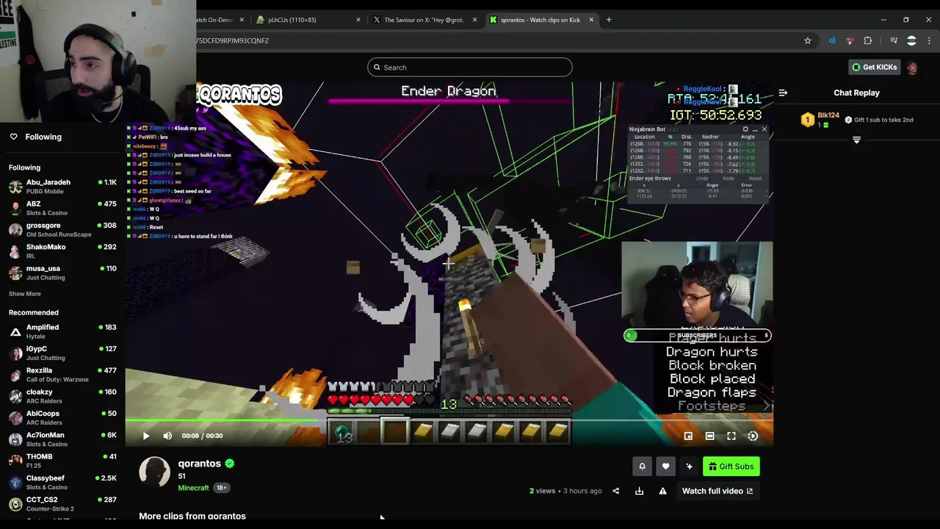Open iGypC recommended channel
The height and width of the screenshot is (529, 940).
62,353
